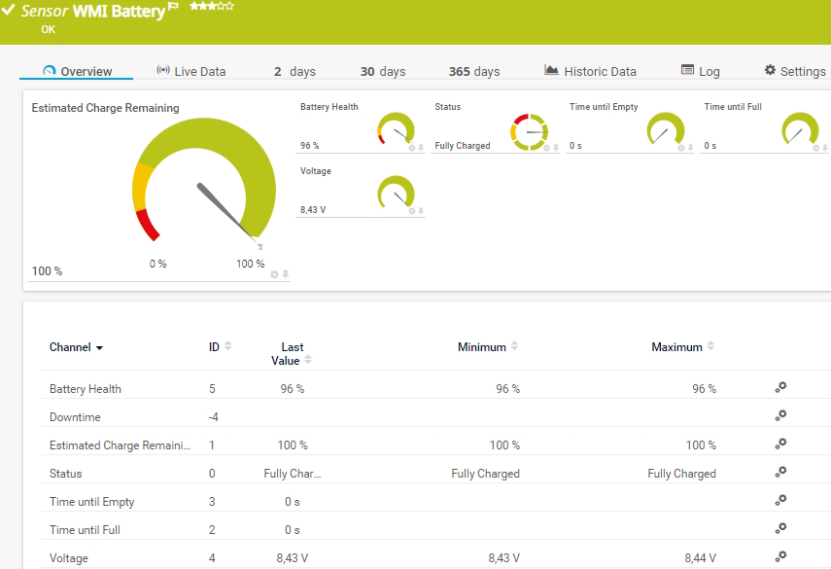831x569 pixels.
Task: Click the Time until Full channel name
Action: (85, 529)
